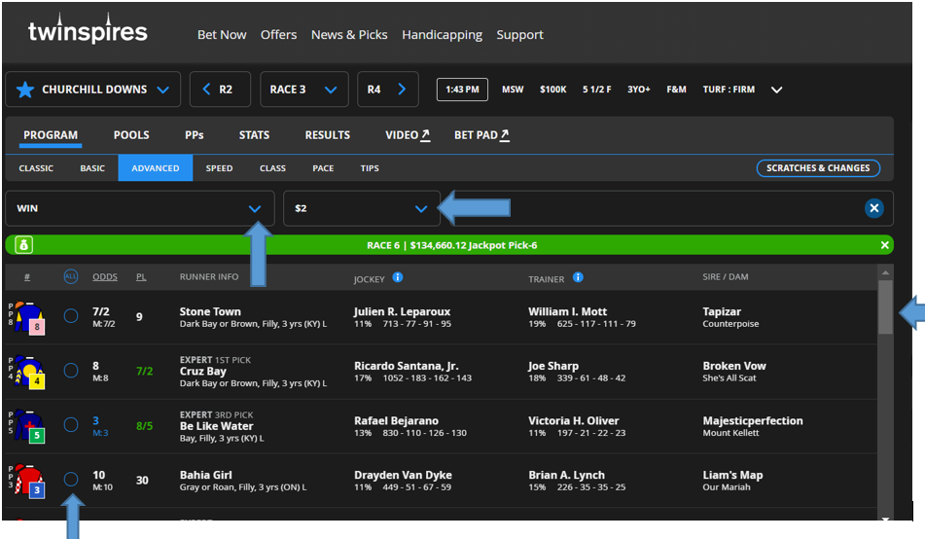This screenshot has height=539, width=925.
Task: Click the TwinSpires logo
Action: 88,29
